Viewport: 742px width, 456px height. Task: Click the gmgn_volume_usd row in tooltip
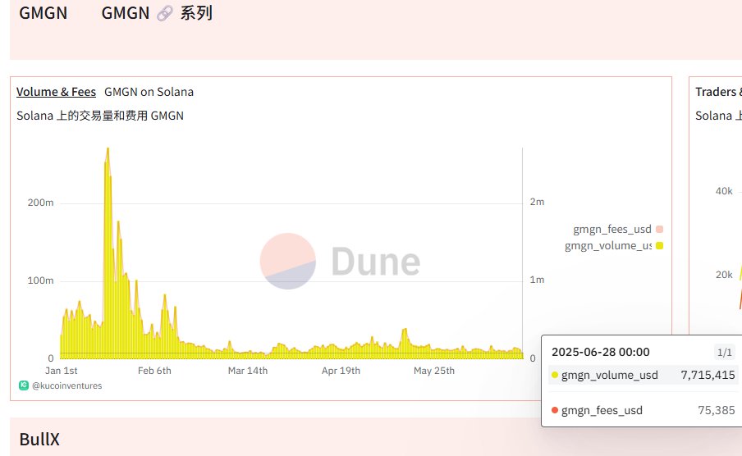(x=644, y=375)
